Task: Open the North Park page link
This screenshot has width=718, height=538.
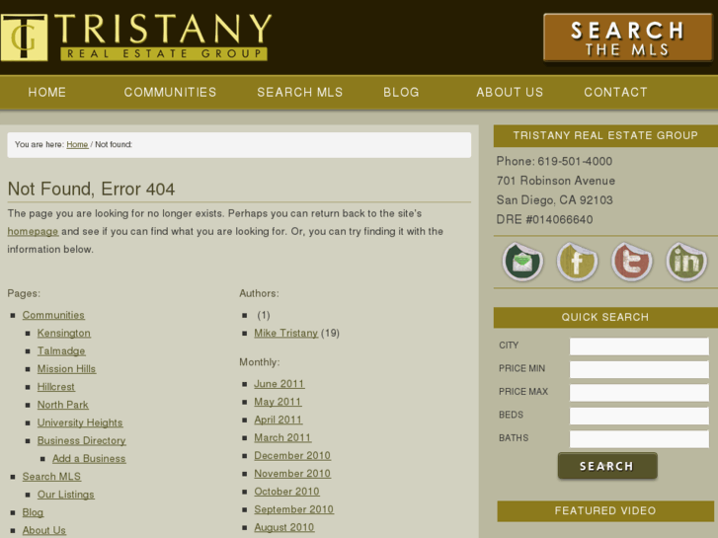Action: click(63, 405)
